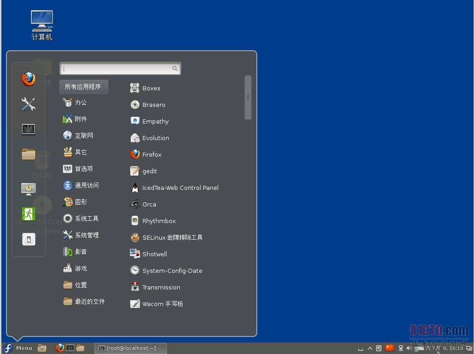Launch Firefox from the panel launcher
This screenshot has width=474, height=354.
60,348
